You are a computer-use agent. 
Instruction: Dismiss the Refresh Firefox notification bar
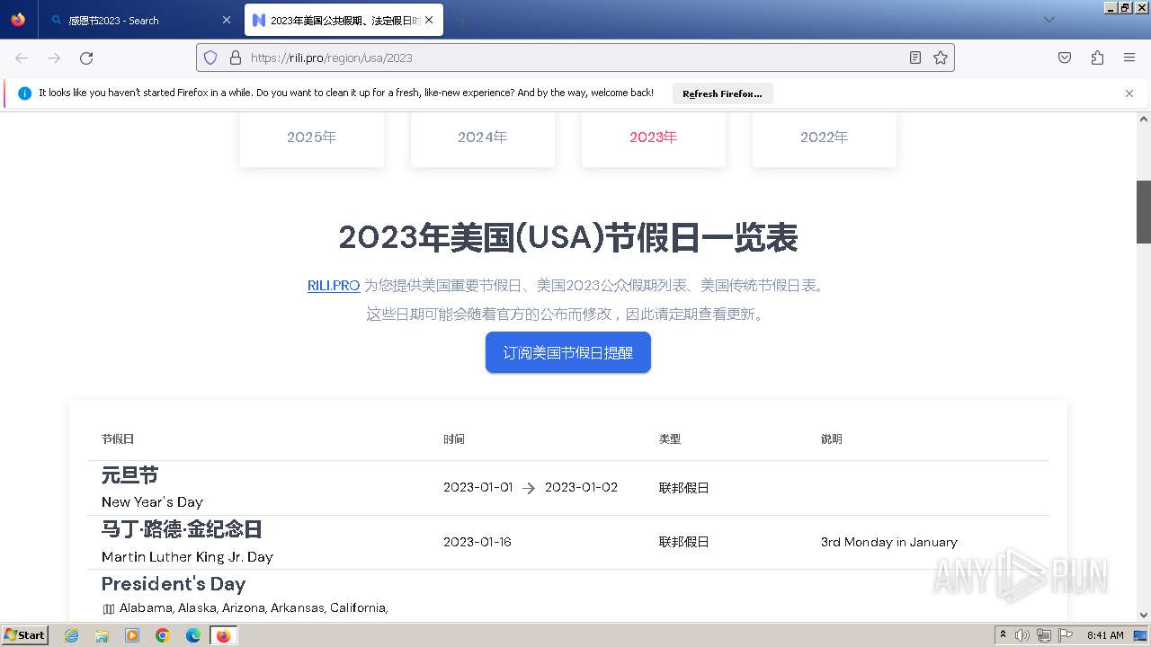(1129, 93)
